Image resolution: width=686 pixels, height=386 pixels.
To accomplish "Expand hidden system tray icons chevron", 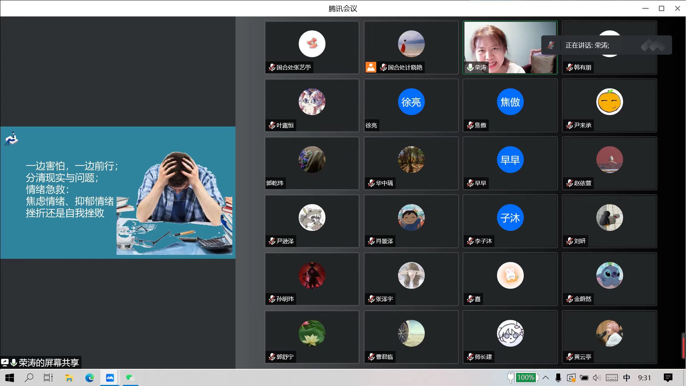I will (546, 378).
